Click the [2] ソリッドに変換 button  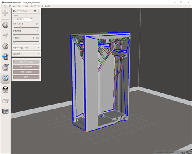coord(26,67)
